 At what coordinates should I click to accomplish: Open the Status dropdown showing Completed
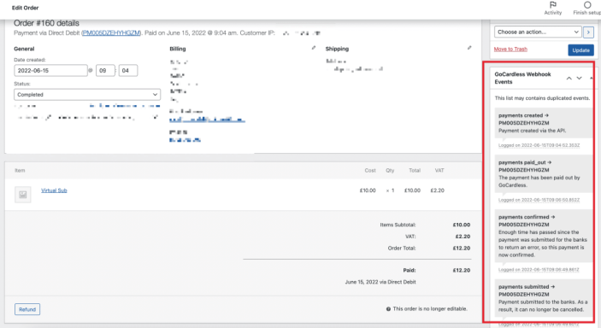[x=87, y=95]
